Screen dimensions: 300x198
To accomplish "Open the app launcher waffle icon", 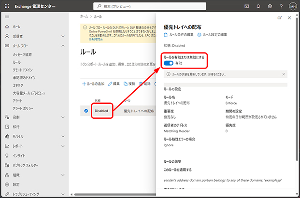I will pyautogui.click(x=7, y=6).
